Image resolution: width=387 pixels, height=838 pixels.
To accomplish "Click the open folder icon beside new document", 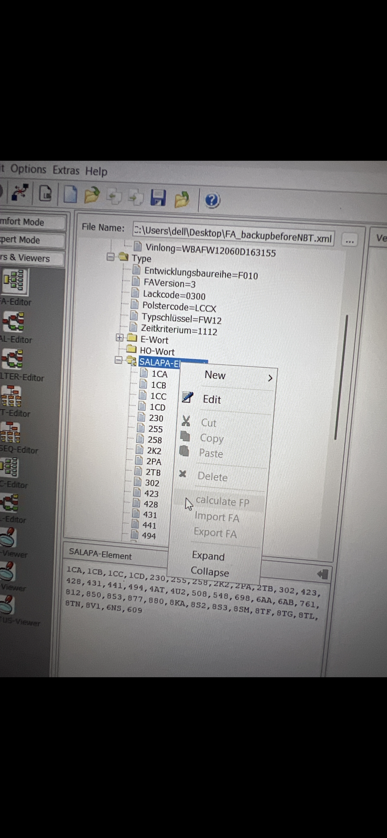I will point(92,195).
